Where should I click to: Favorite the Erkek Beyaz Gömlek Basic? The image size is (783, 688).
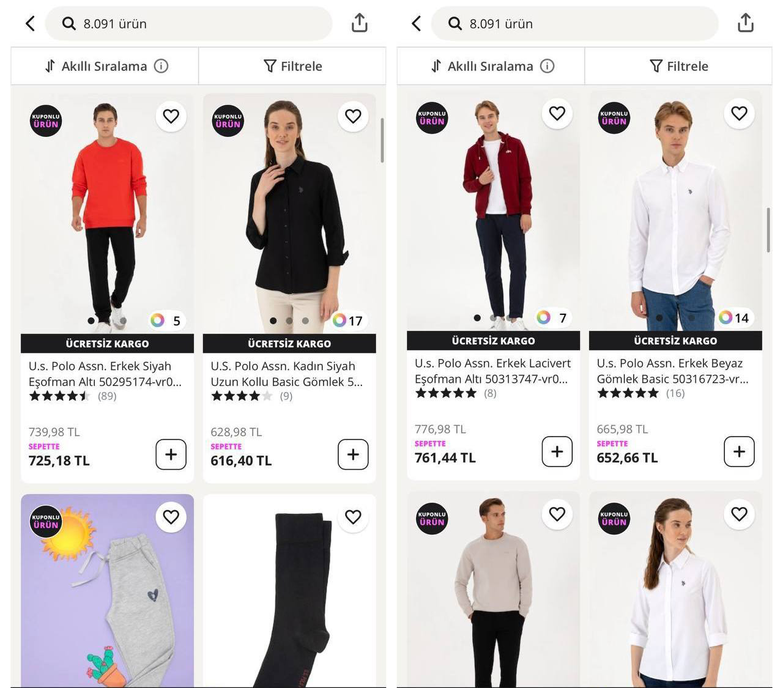(x=739, y=113)
